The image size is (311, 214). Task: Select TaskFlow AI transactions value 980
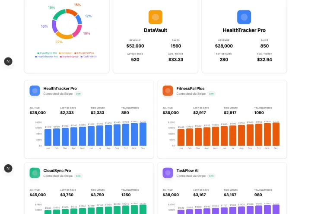[258, 195]
